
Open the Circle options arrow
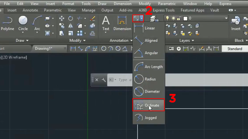(23, 32)
